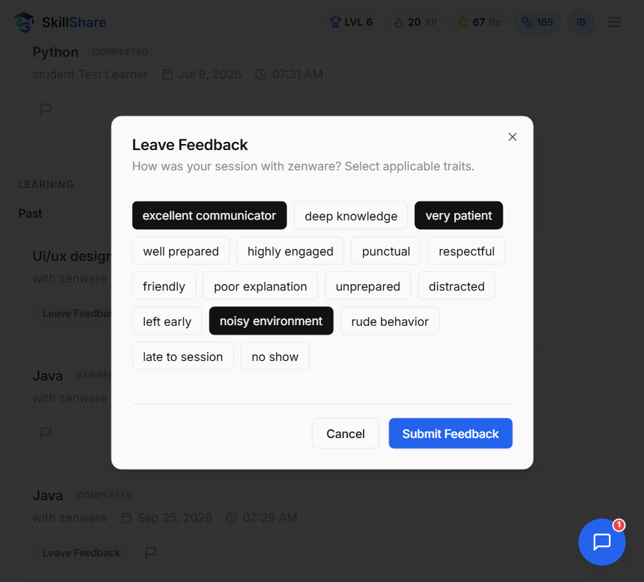Cancel the Leave Feedback dialog

(345, 433)
